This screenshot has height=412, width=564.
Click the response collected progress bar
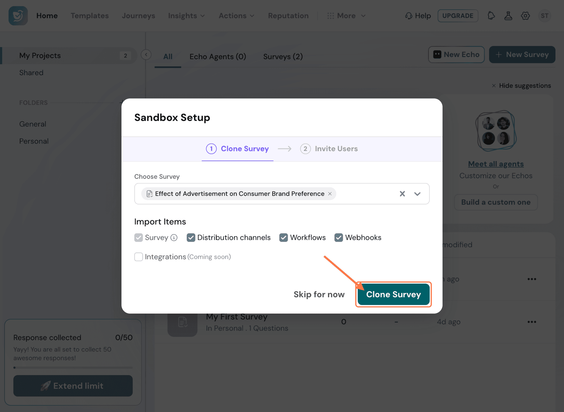(x=73, y=367)
